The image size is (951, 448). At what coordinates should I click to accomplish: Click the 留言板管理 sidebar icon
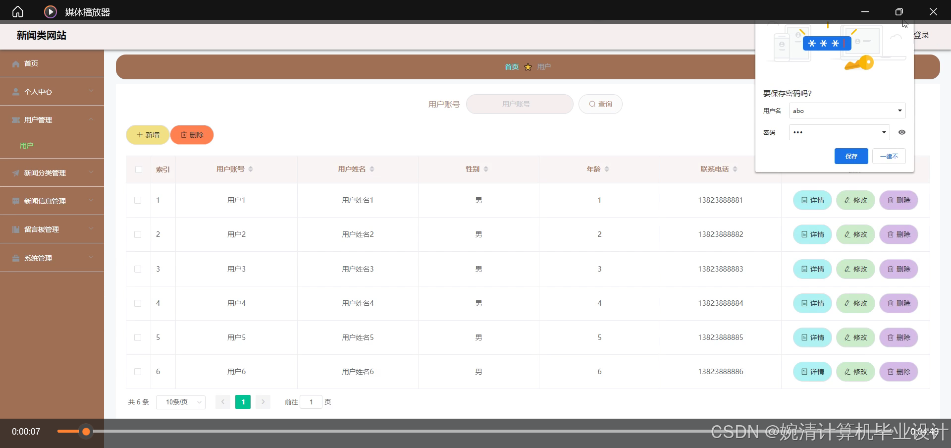tap(16, 229)
